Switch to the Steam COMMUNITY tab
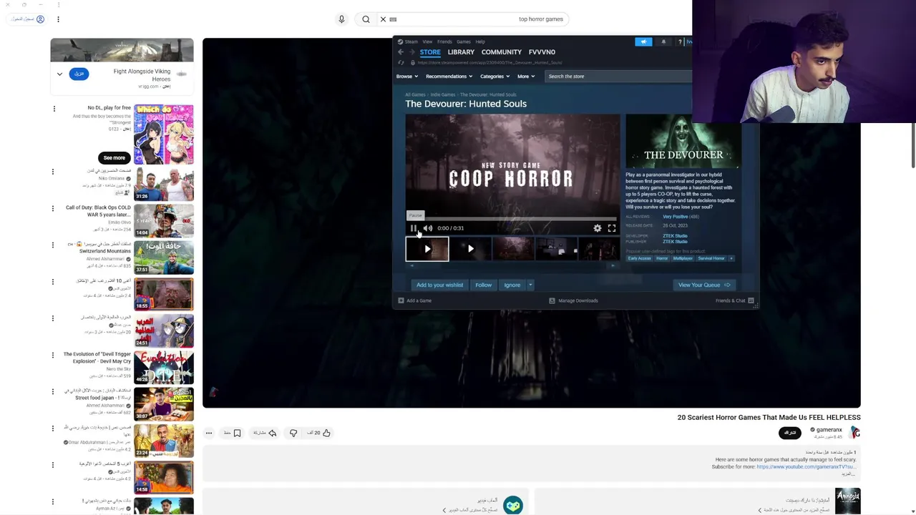This screenshot has height=515, width=916. point(501,52)
